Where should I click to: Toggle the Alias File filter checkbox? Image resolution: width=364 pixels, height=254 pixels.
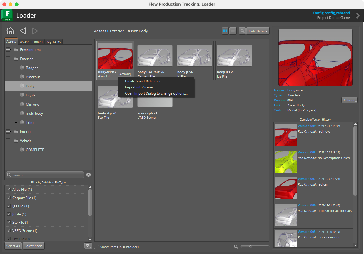click(9, 190)
